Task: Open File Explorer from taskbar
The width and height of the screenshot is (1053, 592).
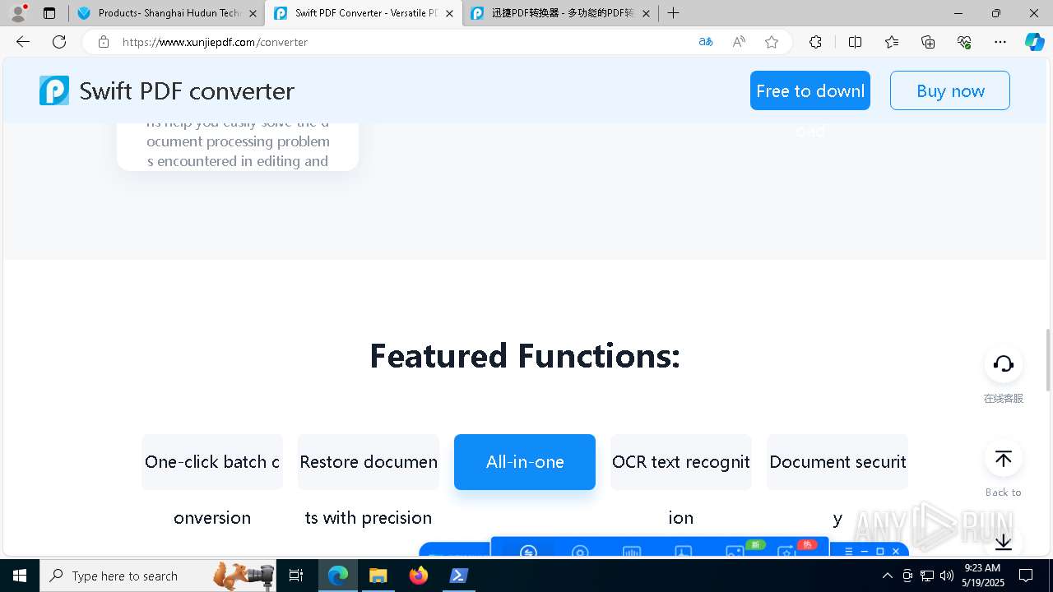Action: point(378,576)
